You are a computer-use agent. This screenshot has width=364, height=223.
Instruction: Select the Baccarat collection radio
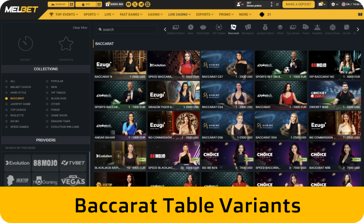(6, 99)
